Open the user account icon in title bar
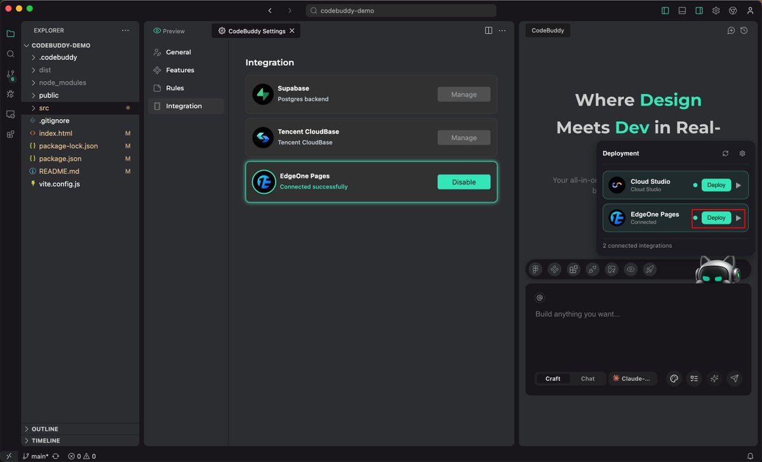Image resolution: width=762 pixels, height=462 pixels. (x=749, y=10)
